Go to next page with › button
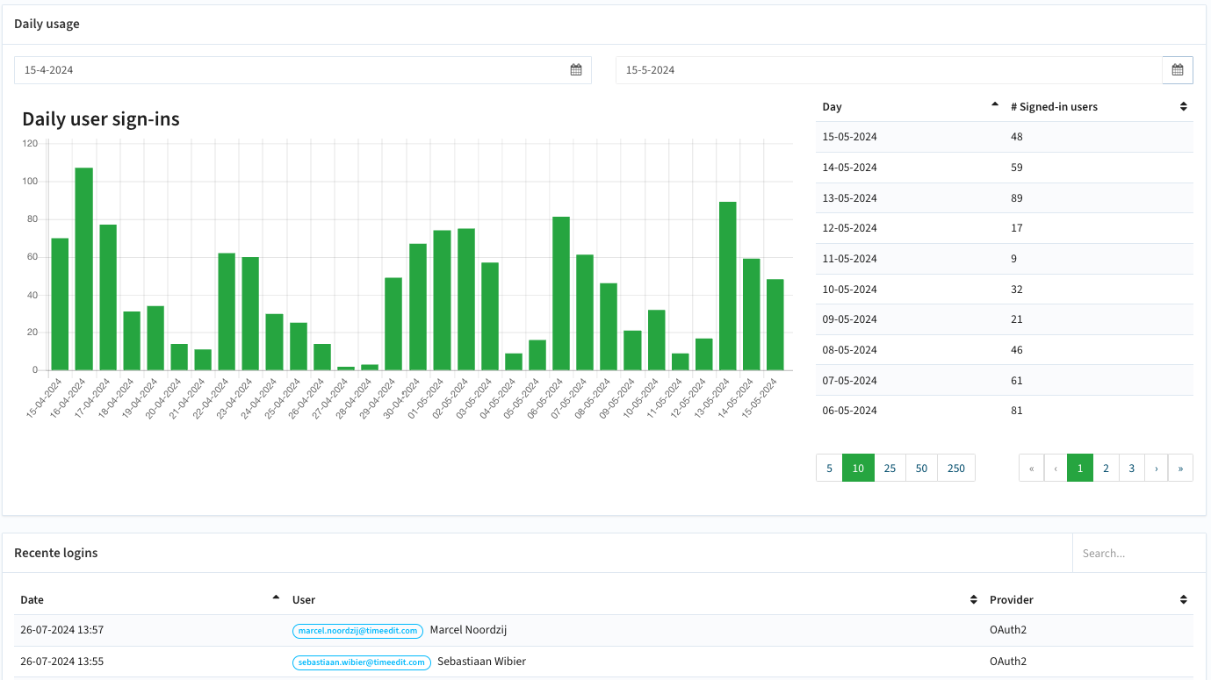 (x=1157, y=468)
